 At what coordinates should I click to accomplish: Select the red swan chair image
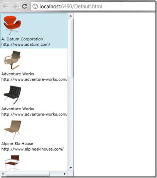coord(12,25)
